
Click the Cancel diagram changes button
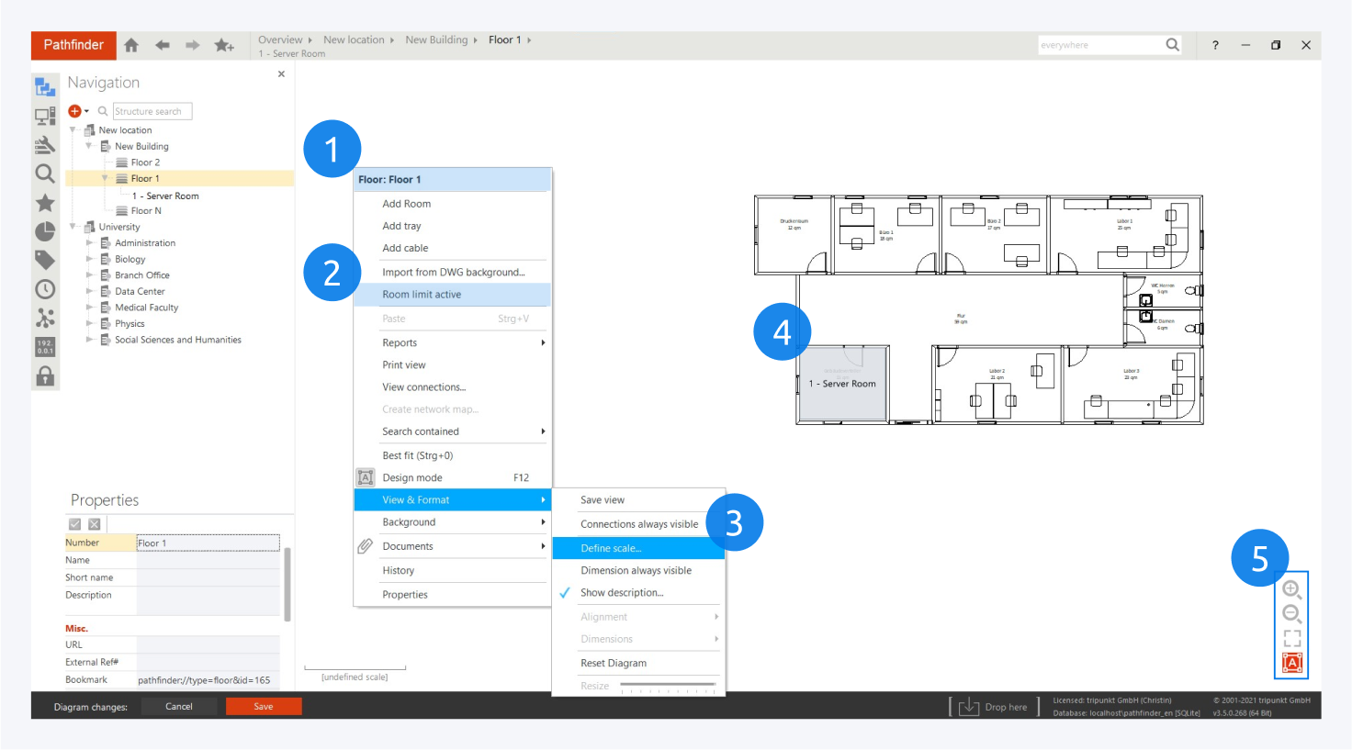179,707
